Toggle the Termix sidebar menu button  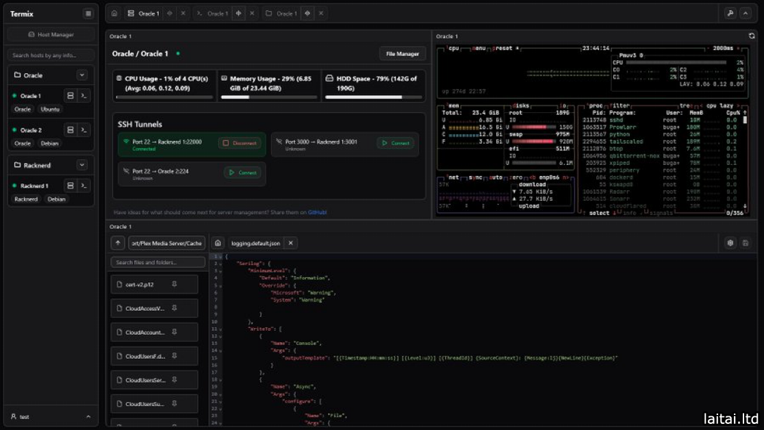pyautogui.click(x=88, y=14)
